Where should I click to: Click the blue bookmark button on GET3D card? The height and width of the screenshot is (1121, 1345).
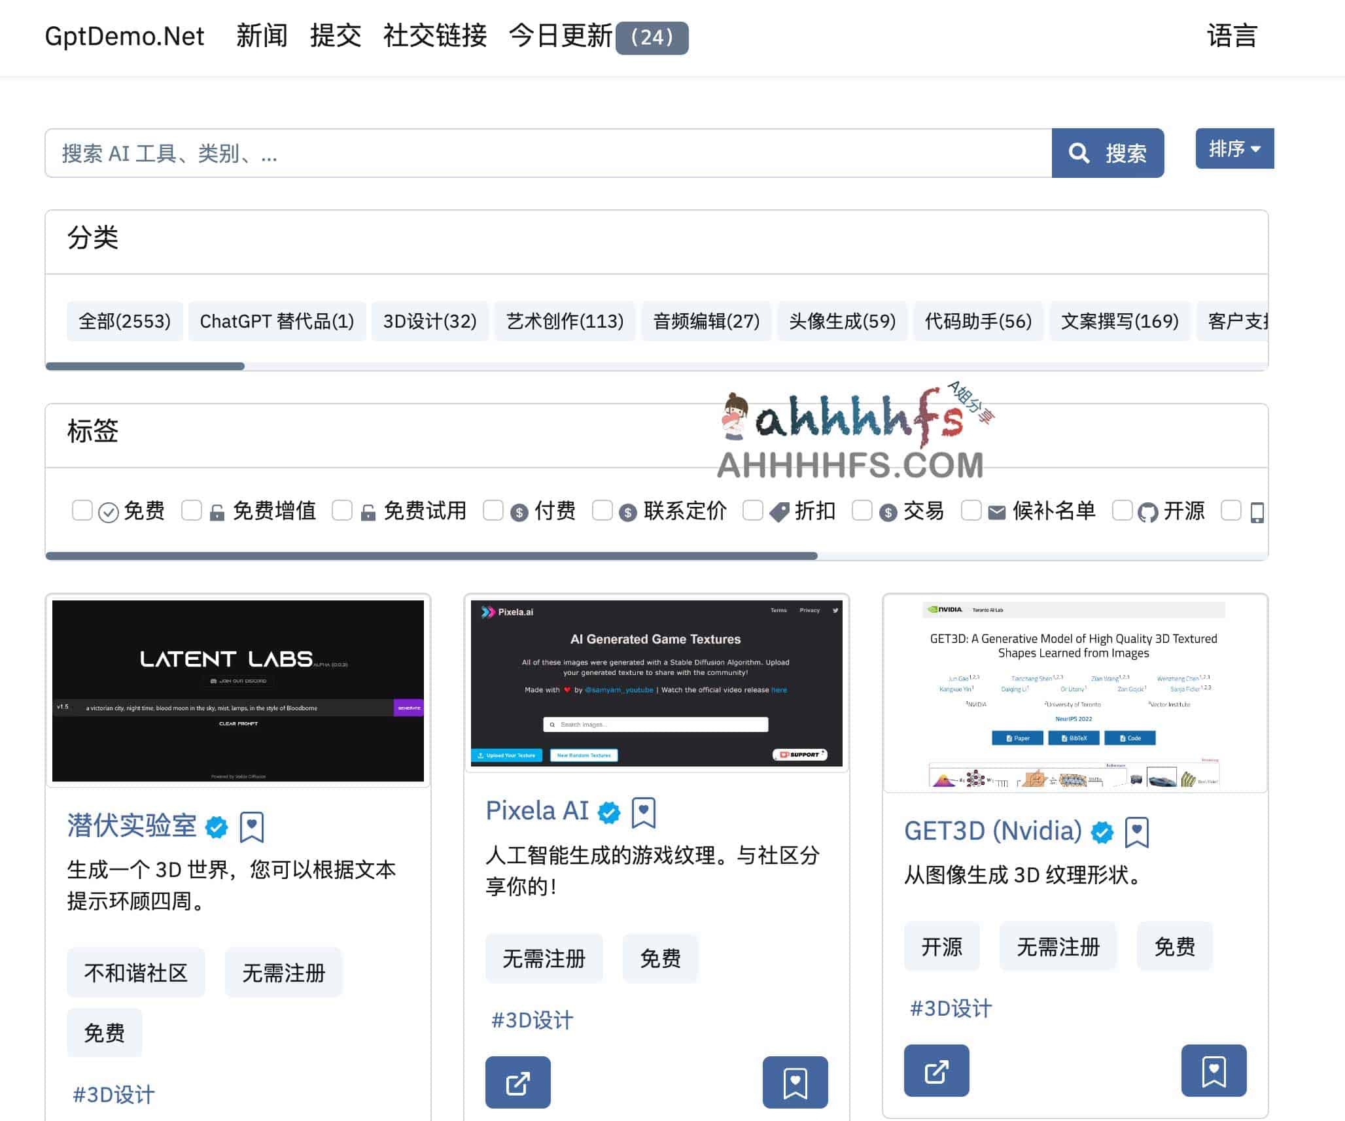pyautogui.click(x=1214, y=1071)
